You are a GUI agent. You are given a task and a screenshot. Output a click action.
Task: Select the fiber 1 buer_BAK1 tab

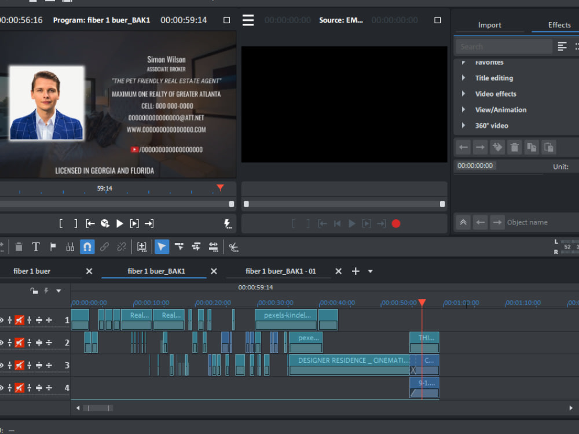tap(156, 271)
